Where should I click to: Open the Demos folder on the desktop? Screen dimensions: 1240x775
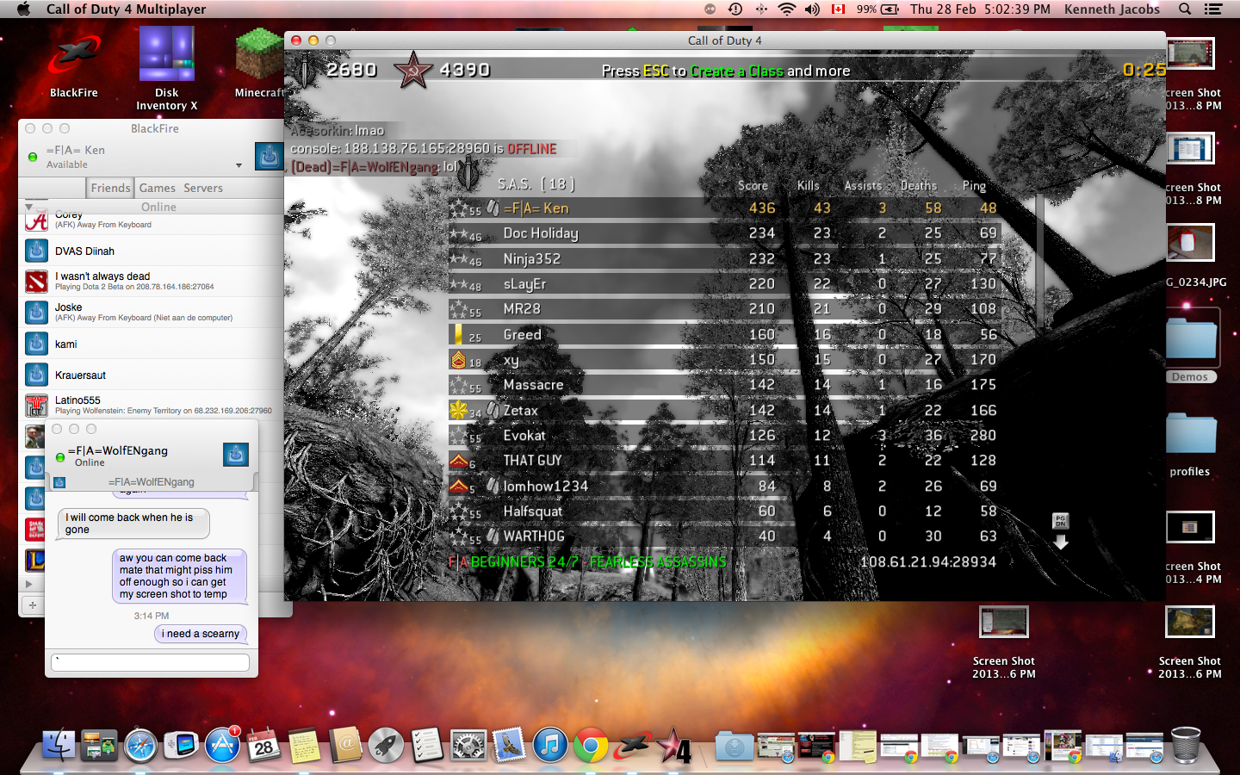[1191, 346]
